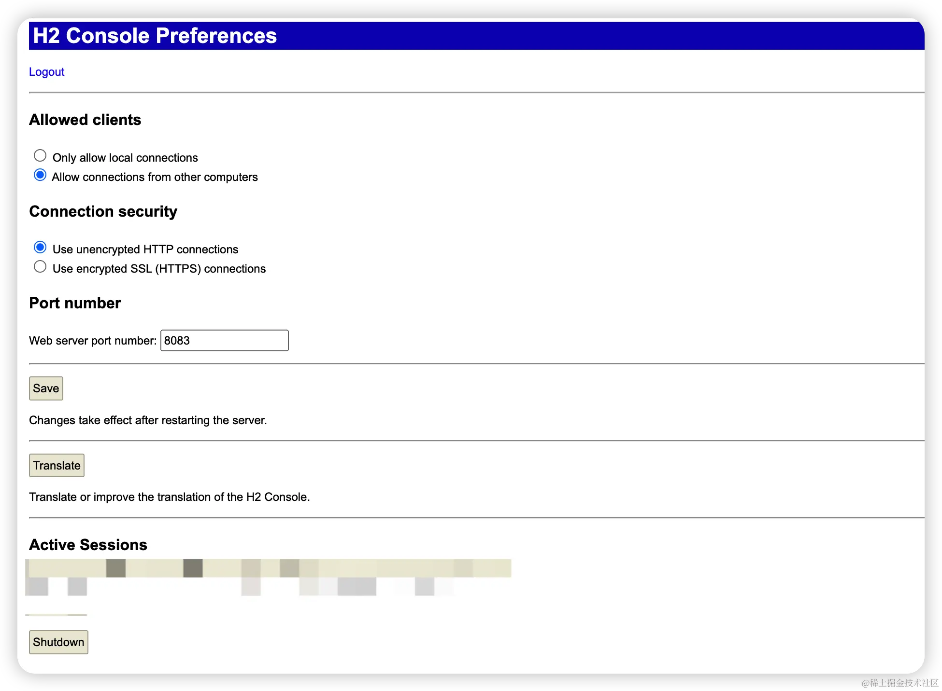Click the 'Allowed clients' heading
The image size is (942, 691).
point(85,120)
